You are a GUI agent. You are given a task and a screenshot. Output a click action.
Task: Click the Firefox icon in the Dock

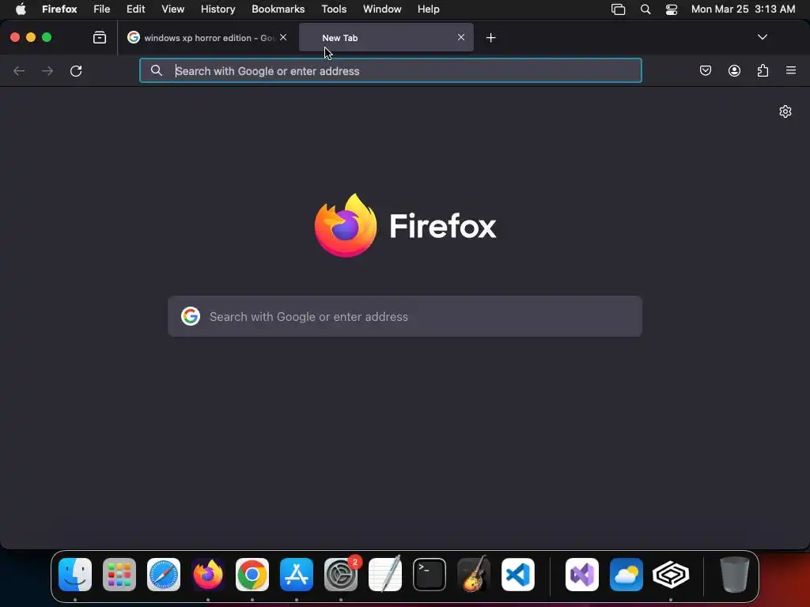[x=208, y=575]
